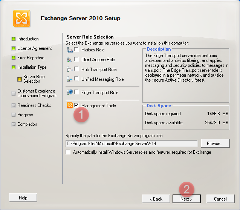Click the Client Access Role label text
The width and height of the screenshot is (240, 210).
98,60
